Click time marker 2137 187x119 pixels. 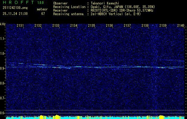(127, 26)
